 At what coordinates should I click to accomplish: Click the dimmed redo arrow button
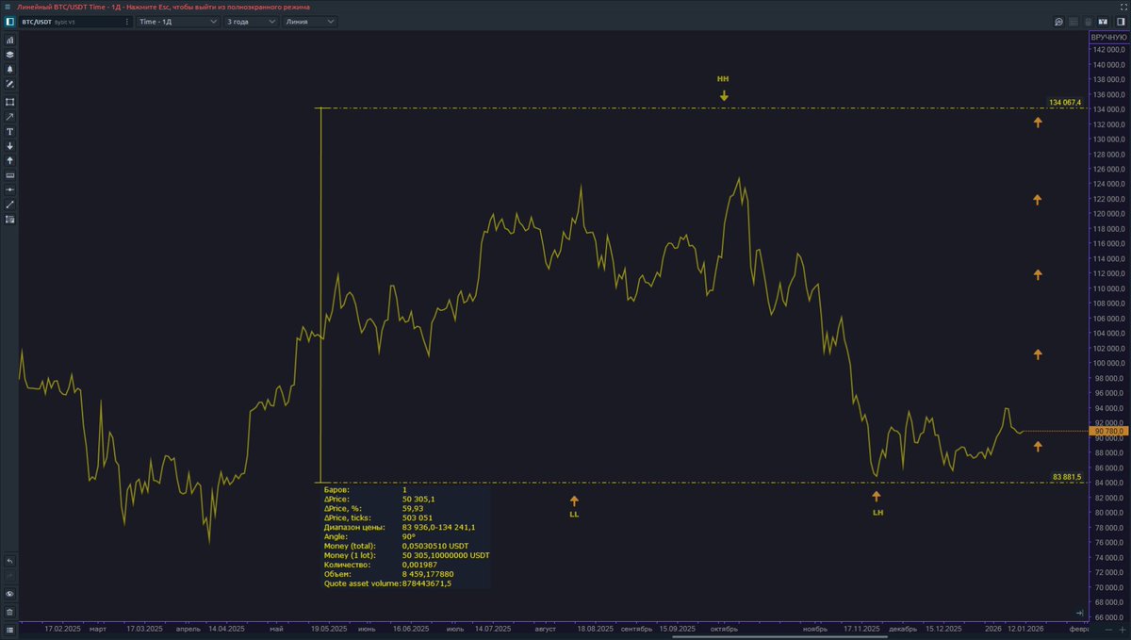click(9, 575)
